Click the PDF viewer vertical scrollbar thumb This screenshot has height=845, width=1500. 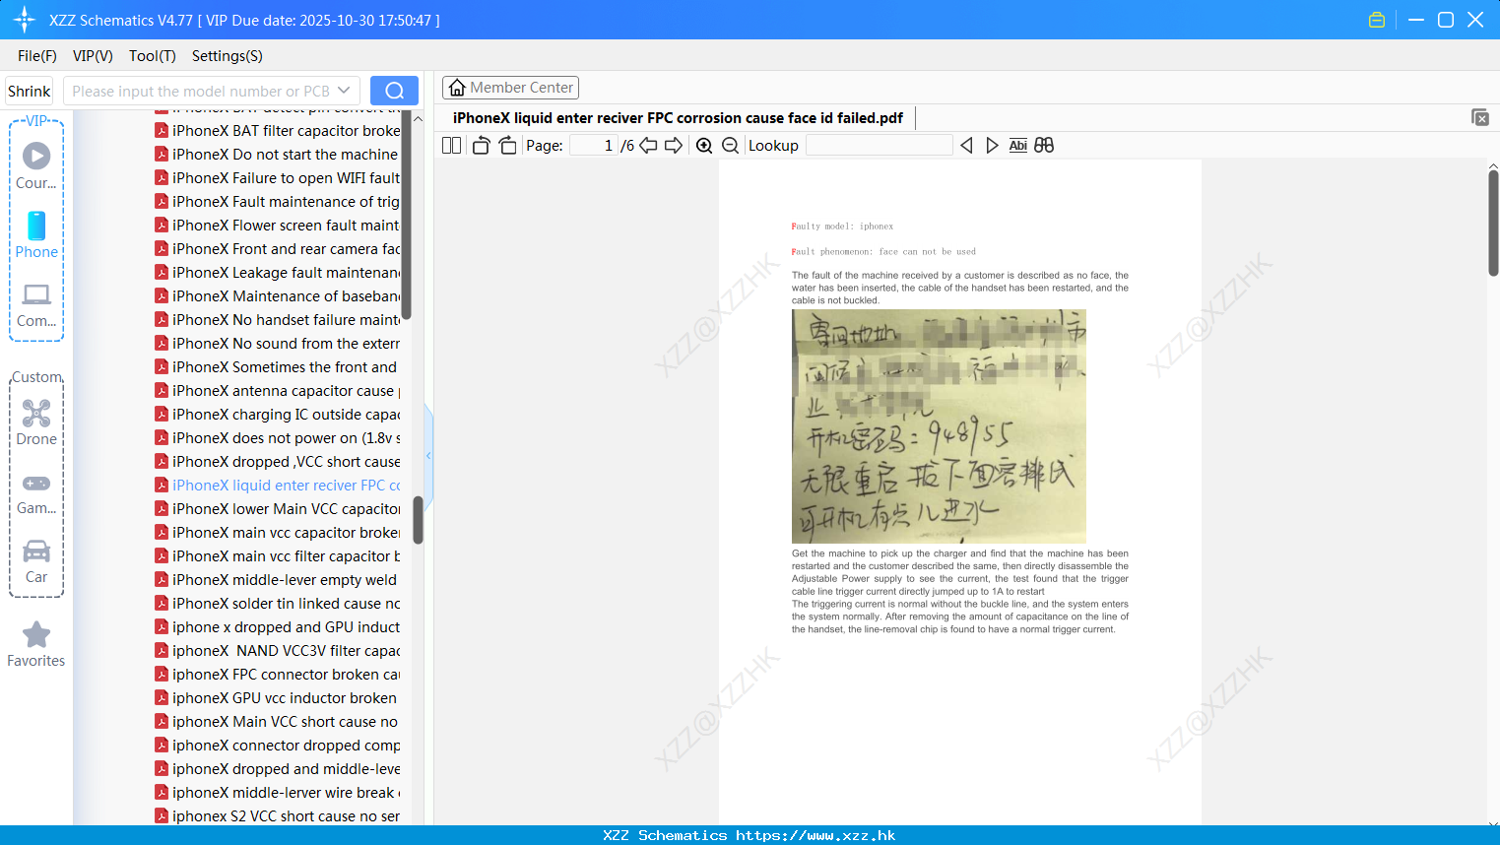click(1493, 224)
